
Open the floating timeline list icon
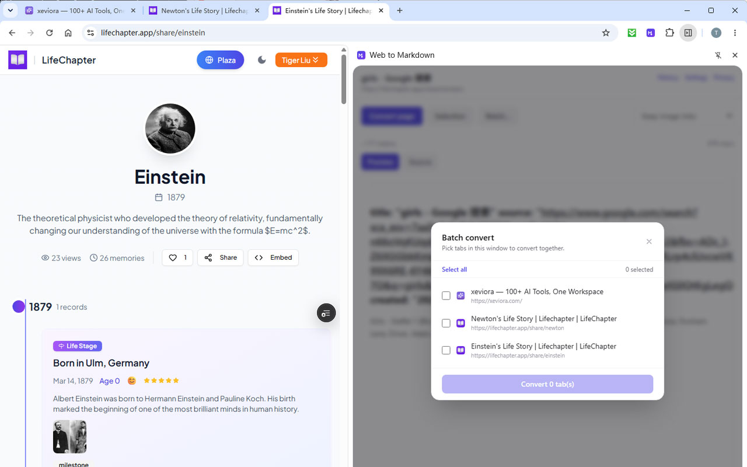tap(326, 313)
